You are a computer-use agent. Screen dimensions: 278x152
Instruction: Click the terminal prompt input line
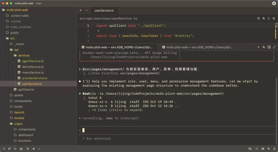tap(177, 130)
